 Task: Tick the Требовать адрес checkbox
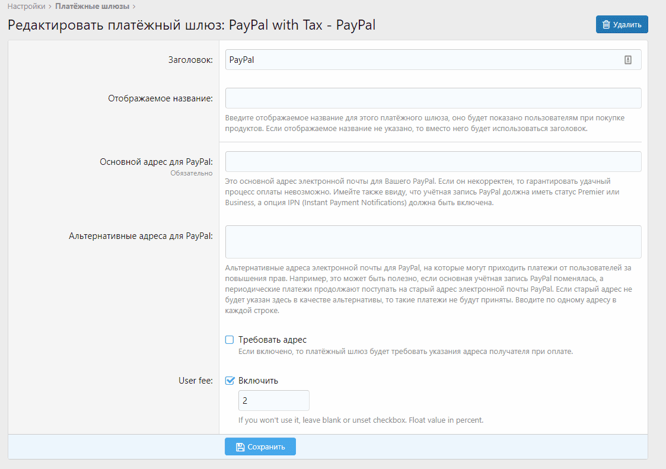(x=230, y=340)
